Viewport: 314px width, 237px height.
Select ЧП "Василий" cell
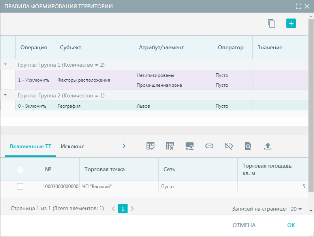click(x=119, y=187)
